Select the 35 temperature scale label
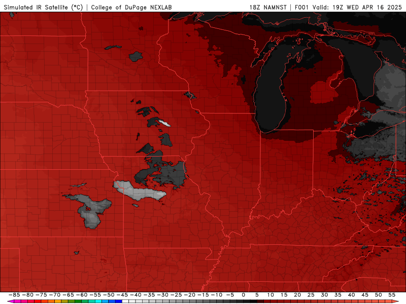Screen dimensions: 406x304 tap(337, 295)
